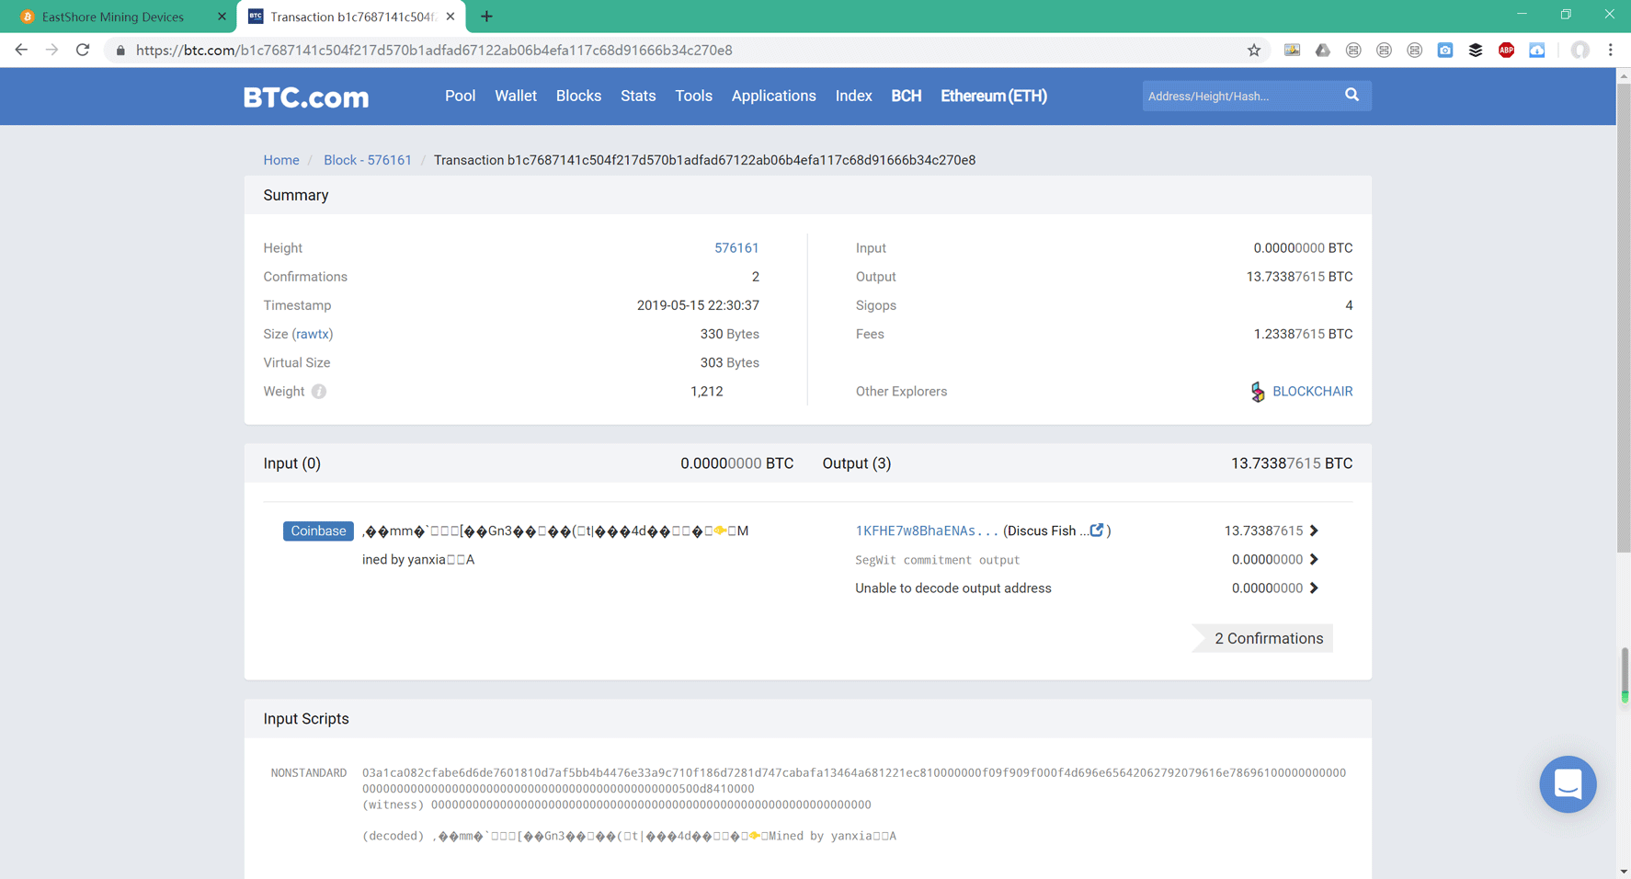This screenshot has height=879, width=1631.
Task: Open a new browser tab with the plus icon
Action: point(486,16)
